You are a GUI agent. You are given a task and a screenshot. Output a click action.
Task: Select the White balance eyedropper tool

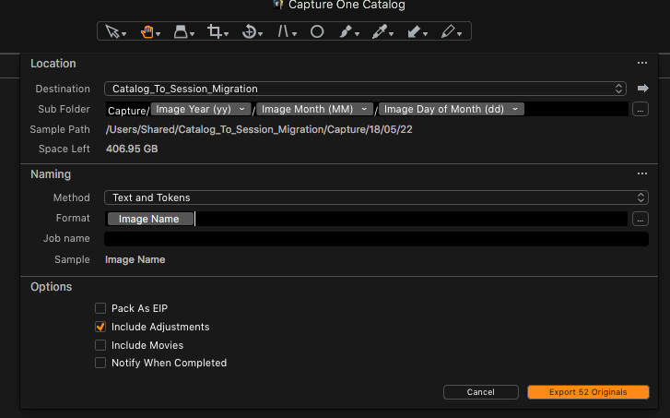click(x=380, y=31)
